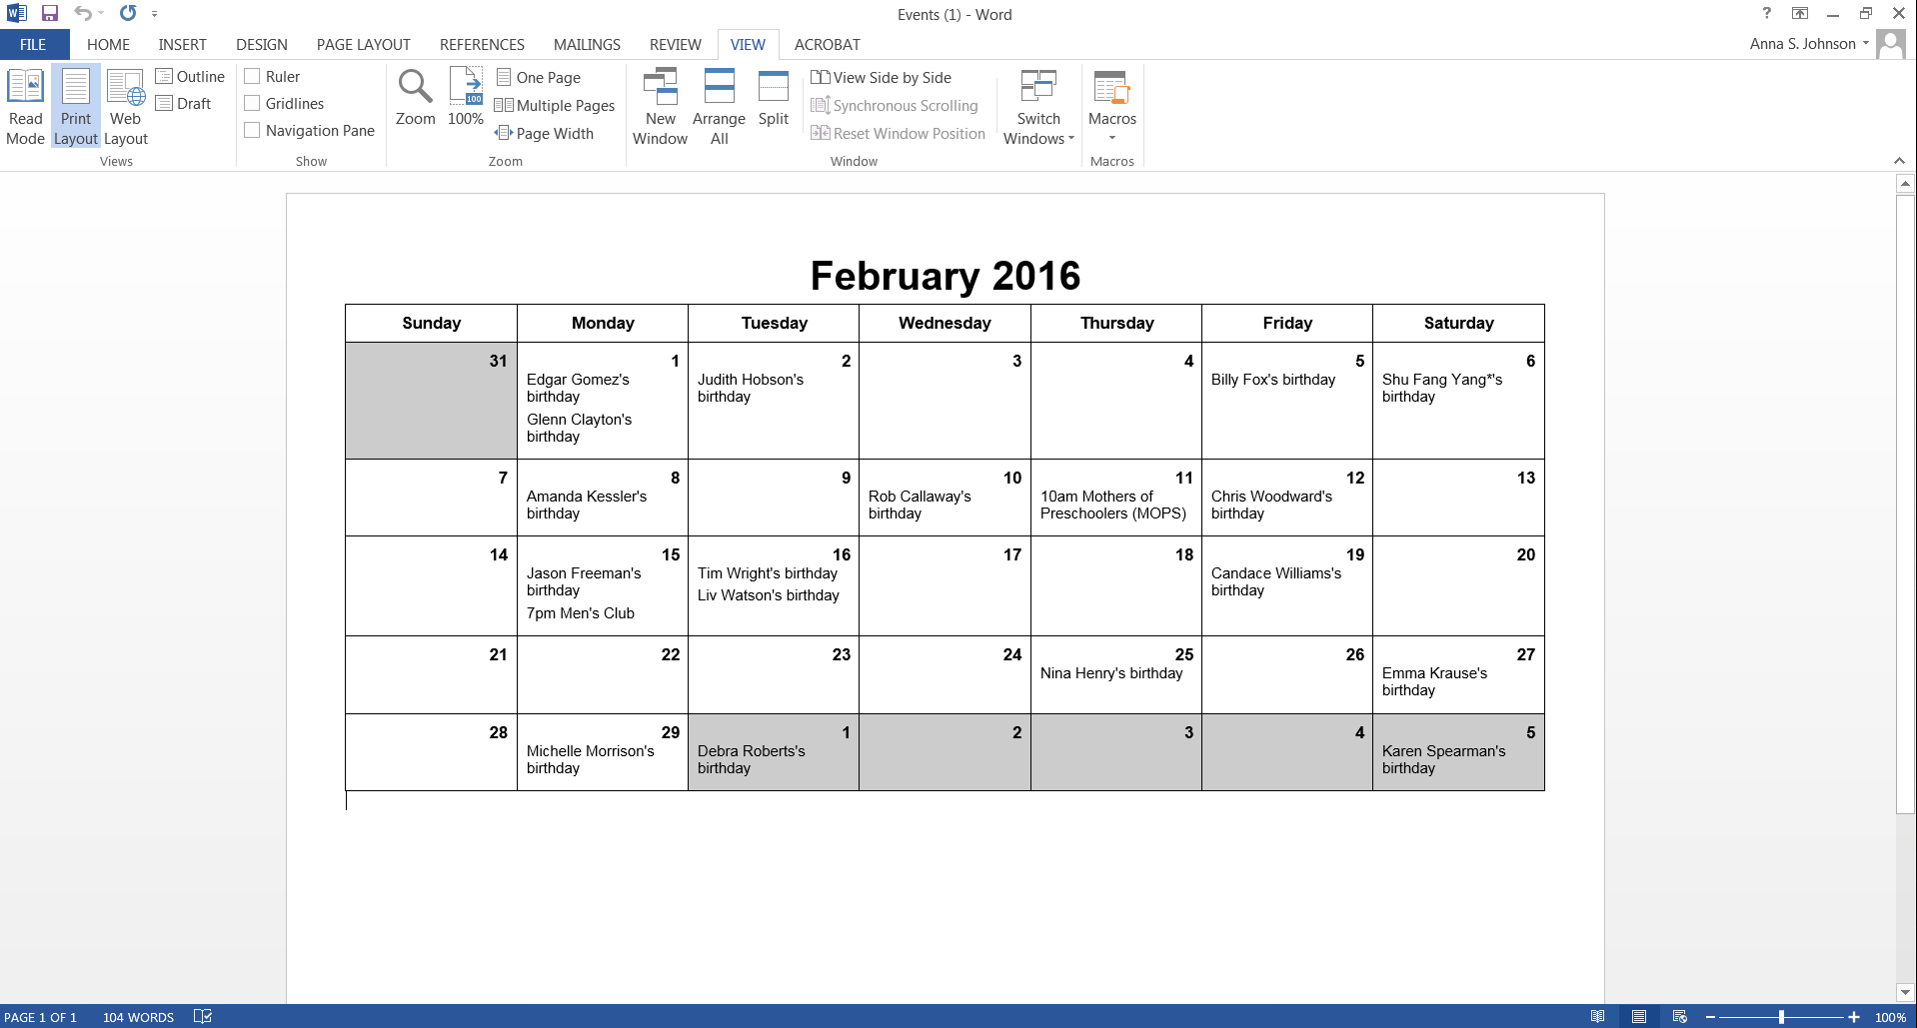1917x1028 pixels.
Task: Click zoom out minus button
Action: [1709, 1017]
